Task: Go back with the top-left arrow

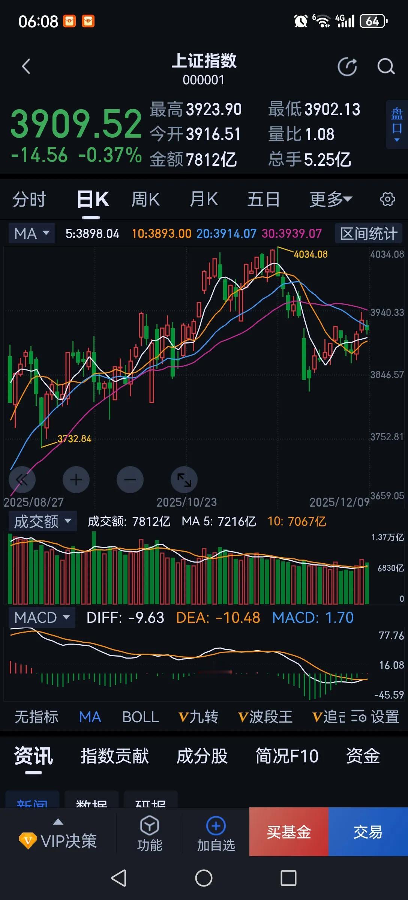Action: pyautogui.click(x=26, y=67)
